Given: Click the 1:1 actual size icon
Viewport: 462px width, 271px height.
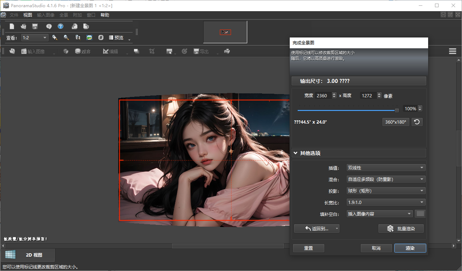Looking at the screenshot, I should point(77,37).
